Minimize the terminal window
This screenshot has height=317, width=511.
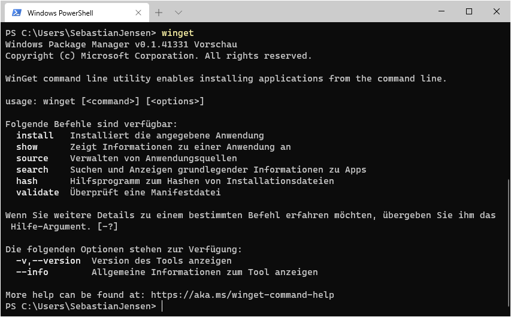tap(442, 11)
